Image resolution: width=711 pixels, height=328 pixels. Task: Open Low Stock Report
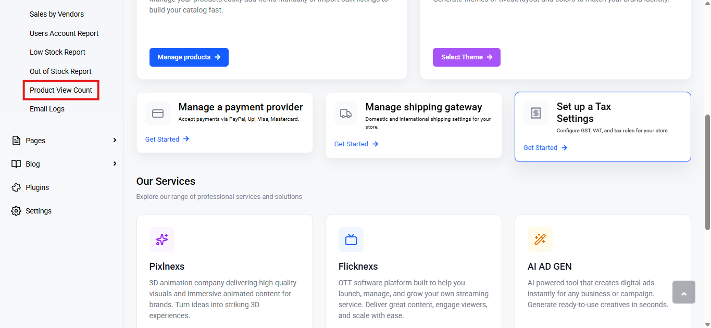57,52
